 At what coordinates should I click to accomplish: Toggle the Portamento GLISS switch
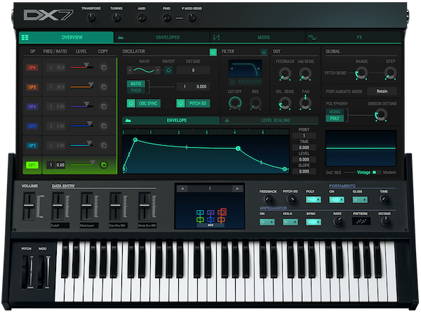(360, 200)
